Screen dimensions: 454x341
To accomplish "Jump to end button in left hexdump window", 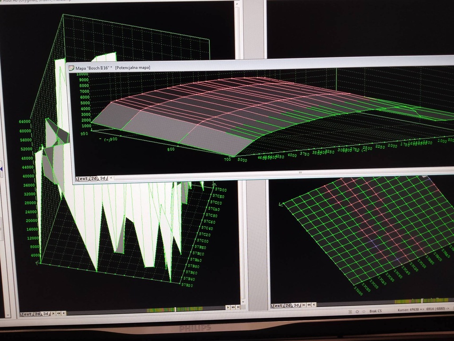I will [238, 307].
